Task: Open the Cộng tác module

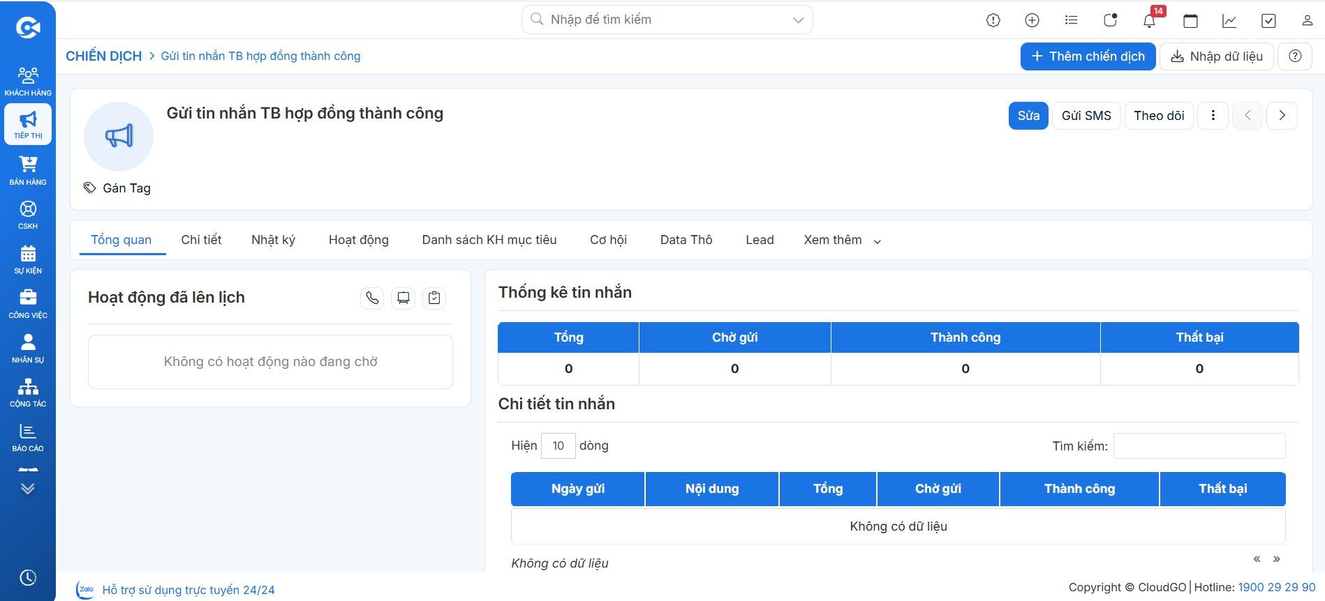Action: coord(28,393)
